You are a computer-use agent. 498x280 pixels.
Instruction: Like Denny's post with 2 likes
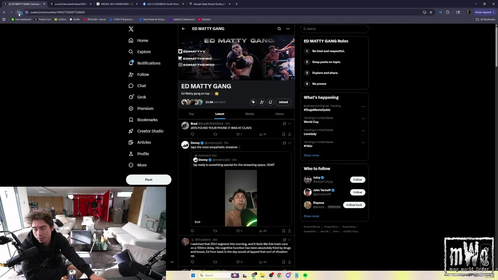[239, 231]
